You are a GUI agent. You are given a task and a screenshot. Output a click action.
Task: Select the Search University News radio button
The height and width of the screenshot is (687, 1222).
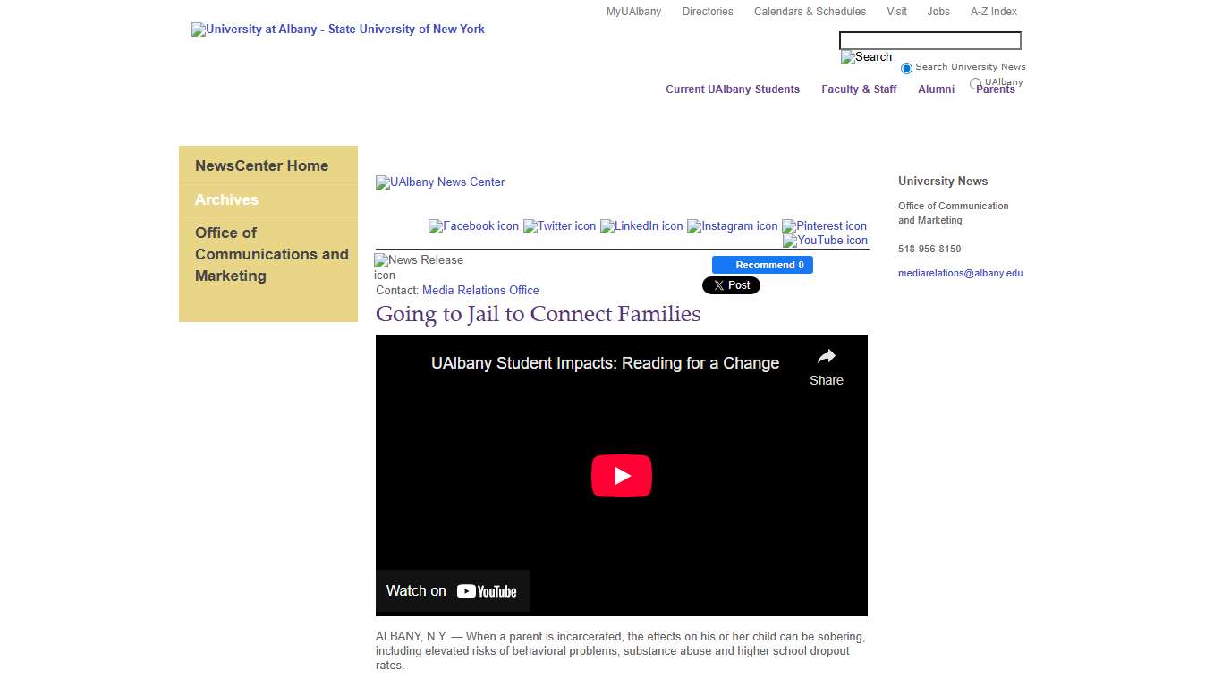[x=906, y=67]
